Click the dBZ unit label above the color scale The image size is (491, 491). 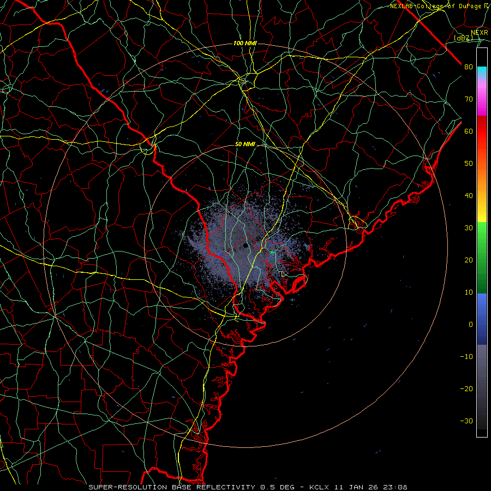463,38
